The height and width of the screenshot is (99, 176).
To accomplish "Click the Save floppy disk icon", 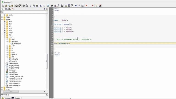I will coord(16,5).
